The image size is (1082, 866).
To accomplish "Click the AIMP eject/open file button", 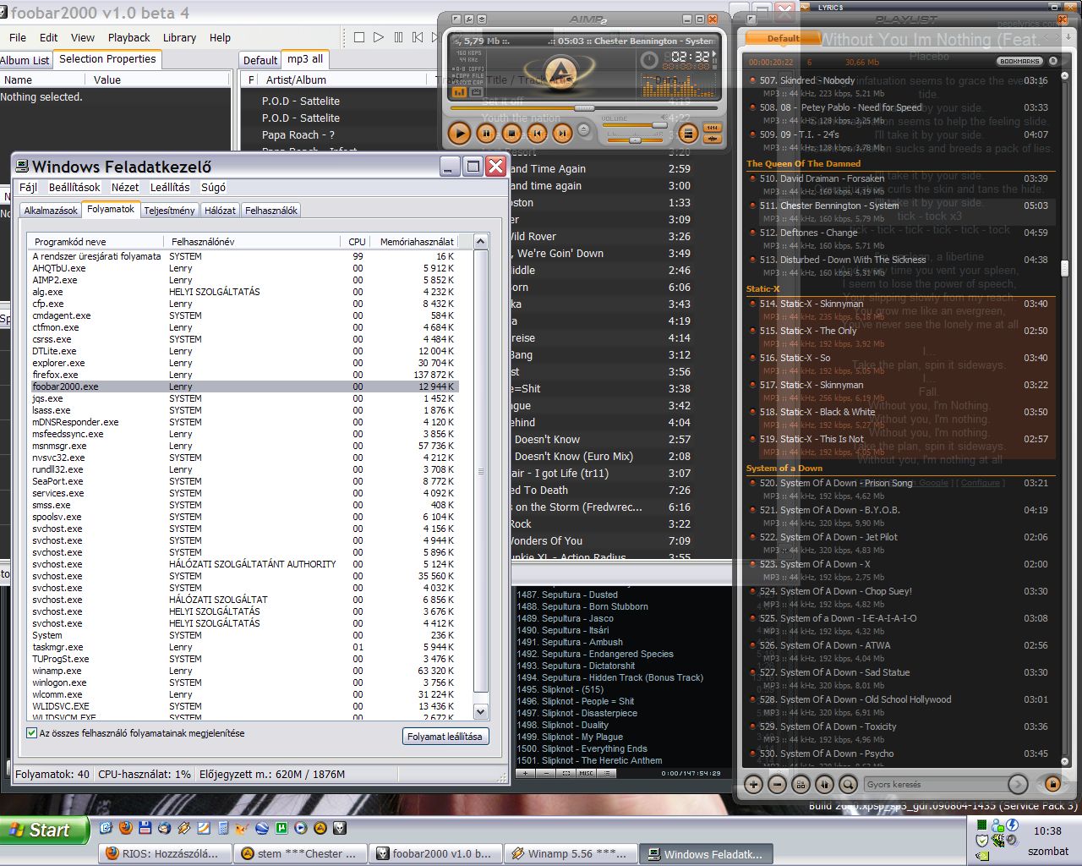I will 583,130.
